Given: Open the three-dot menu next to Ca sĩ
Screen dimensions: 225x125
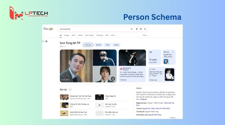Looking at the screenshot, I should (65, 46).
